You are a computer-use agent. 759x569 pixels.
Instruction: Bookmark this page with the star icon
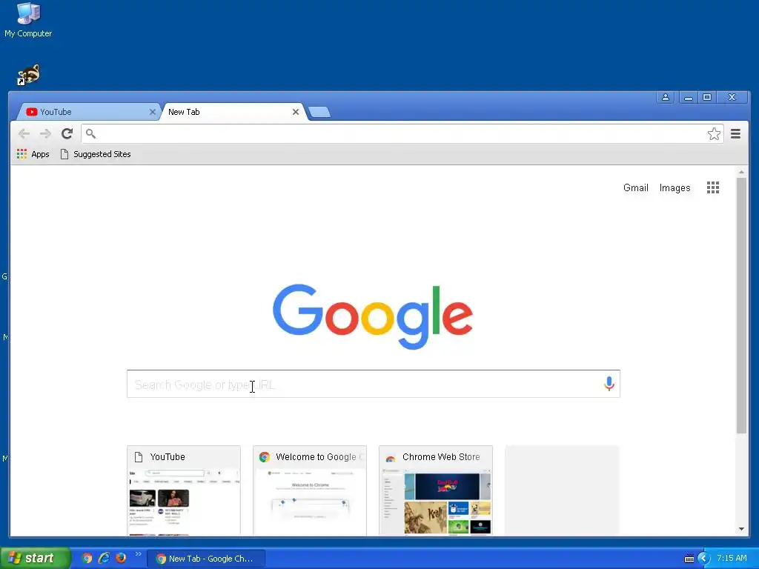[x=714, y=133]
